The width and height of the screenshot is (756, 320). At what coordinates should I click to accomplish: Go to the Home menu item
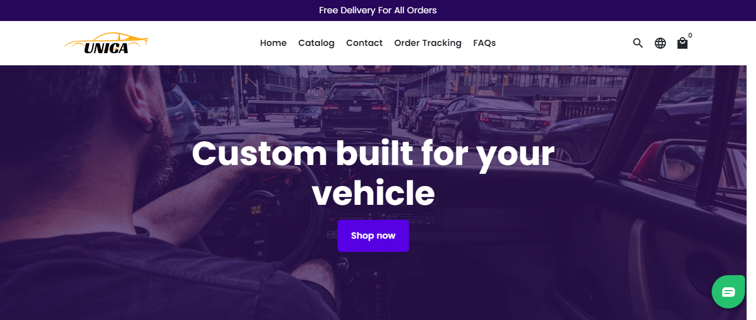(273, 43)
